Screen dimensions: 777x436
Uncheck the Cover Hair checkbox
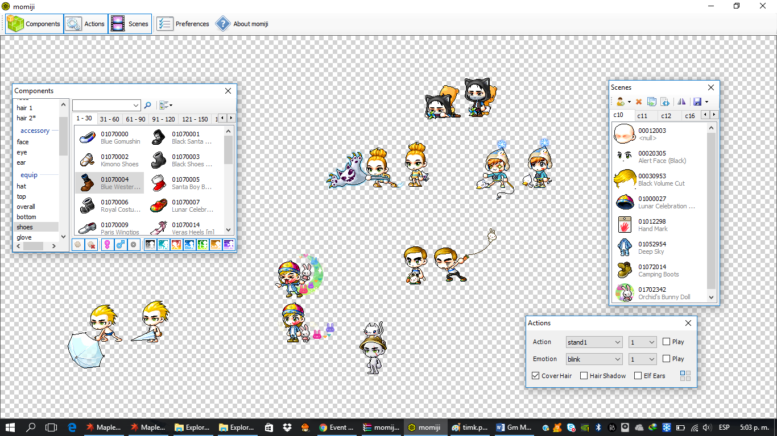tap(536, 376)
